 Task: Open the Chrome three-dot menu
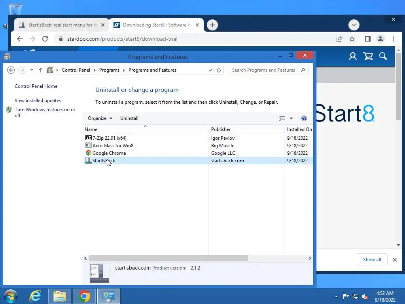[x=393, y=39]
